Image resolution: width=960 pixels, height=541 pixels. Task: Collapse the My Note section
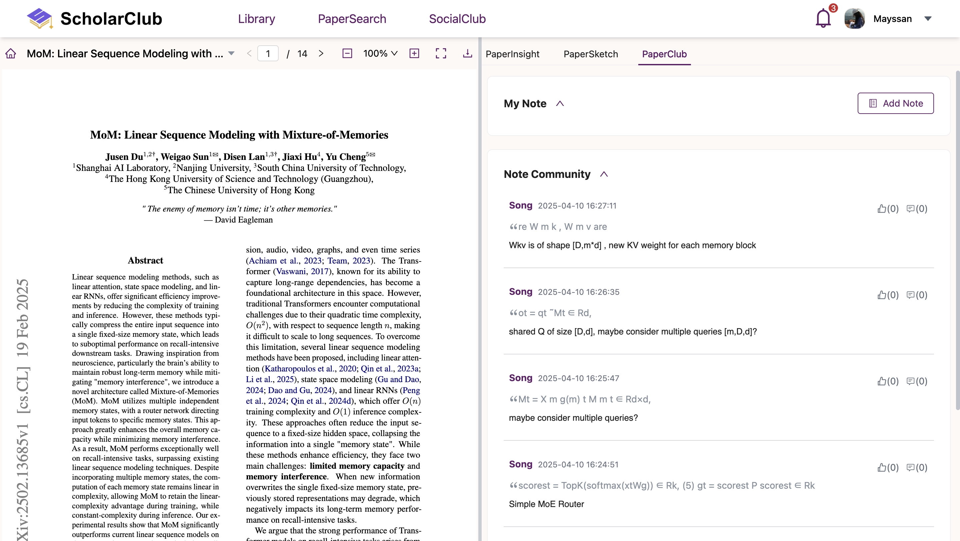560,104
